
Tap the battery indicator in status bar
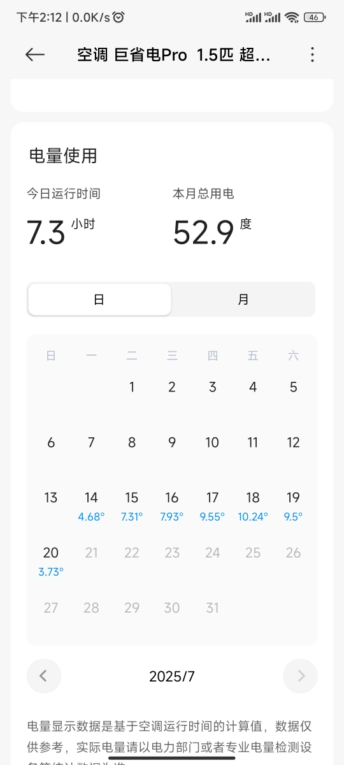coord(314,17)
